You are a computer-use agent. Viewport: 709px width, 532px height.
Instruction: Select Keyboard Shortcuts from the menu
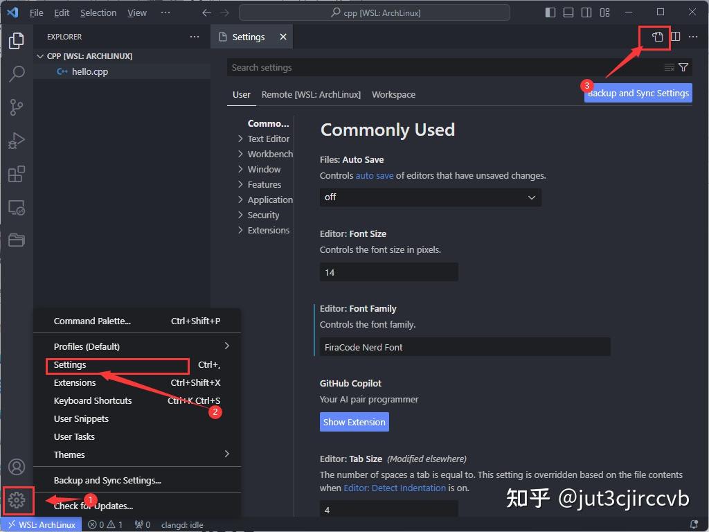click(93, 400)
